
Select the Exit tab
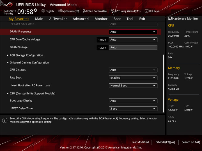tap(142, 19)
